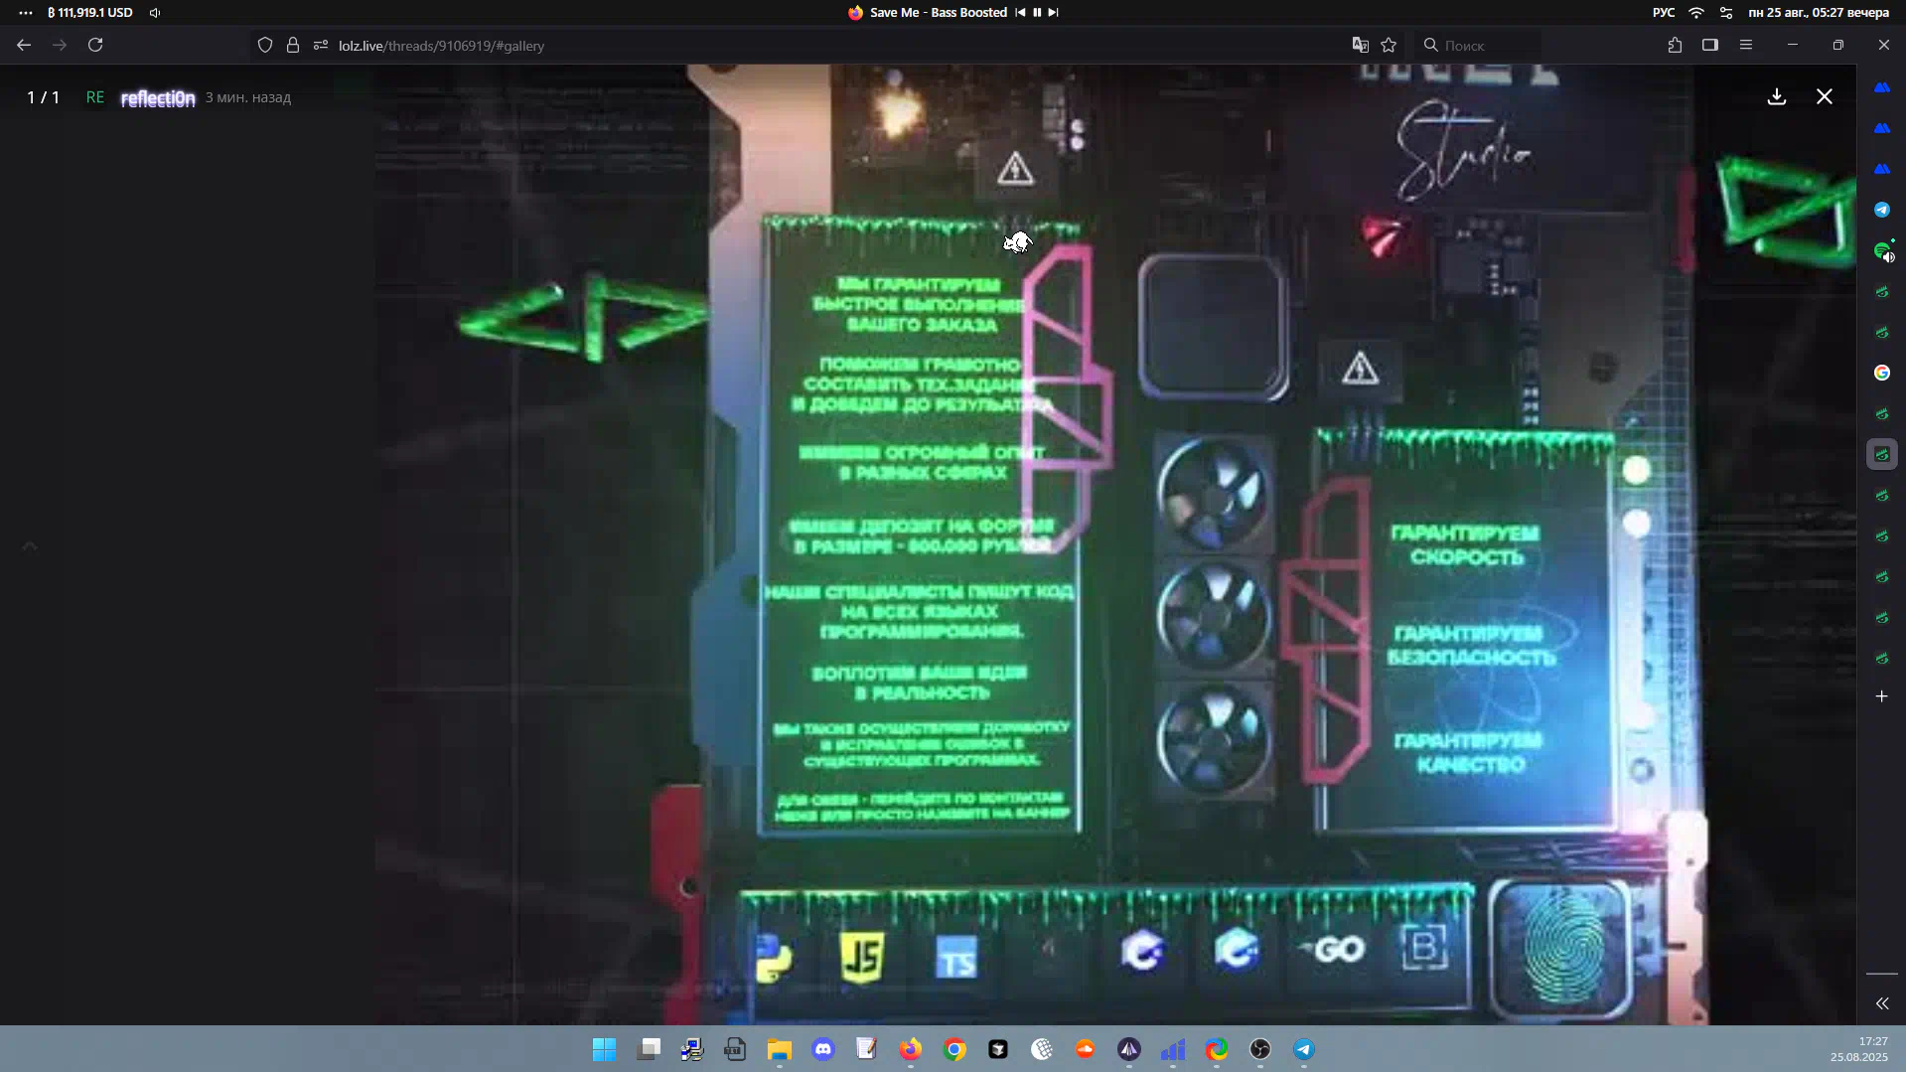The image size is (1906, 1072).
Task: Open the browser extensions menu
Action: tap(1675, 45)
